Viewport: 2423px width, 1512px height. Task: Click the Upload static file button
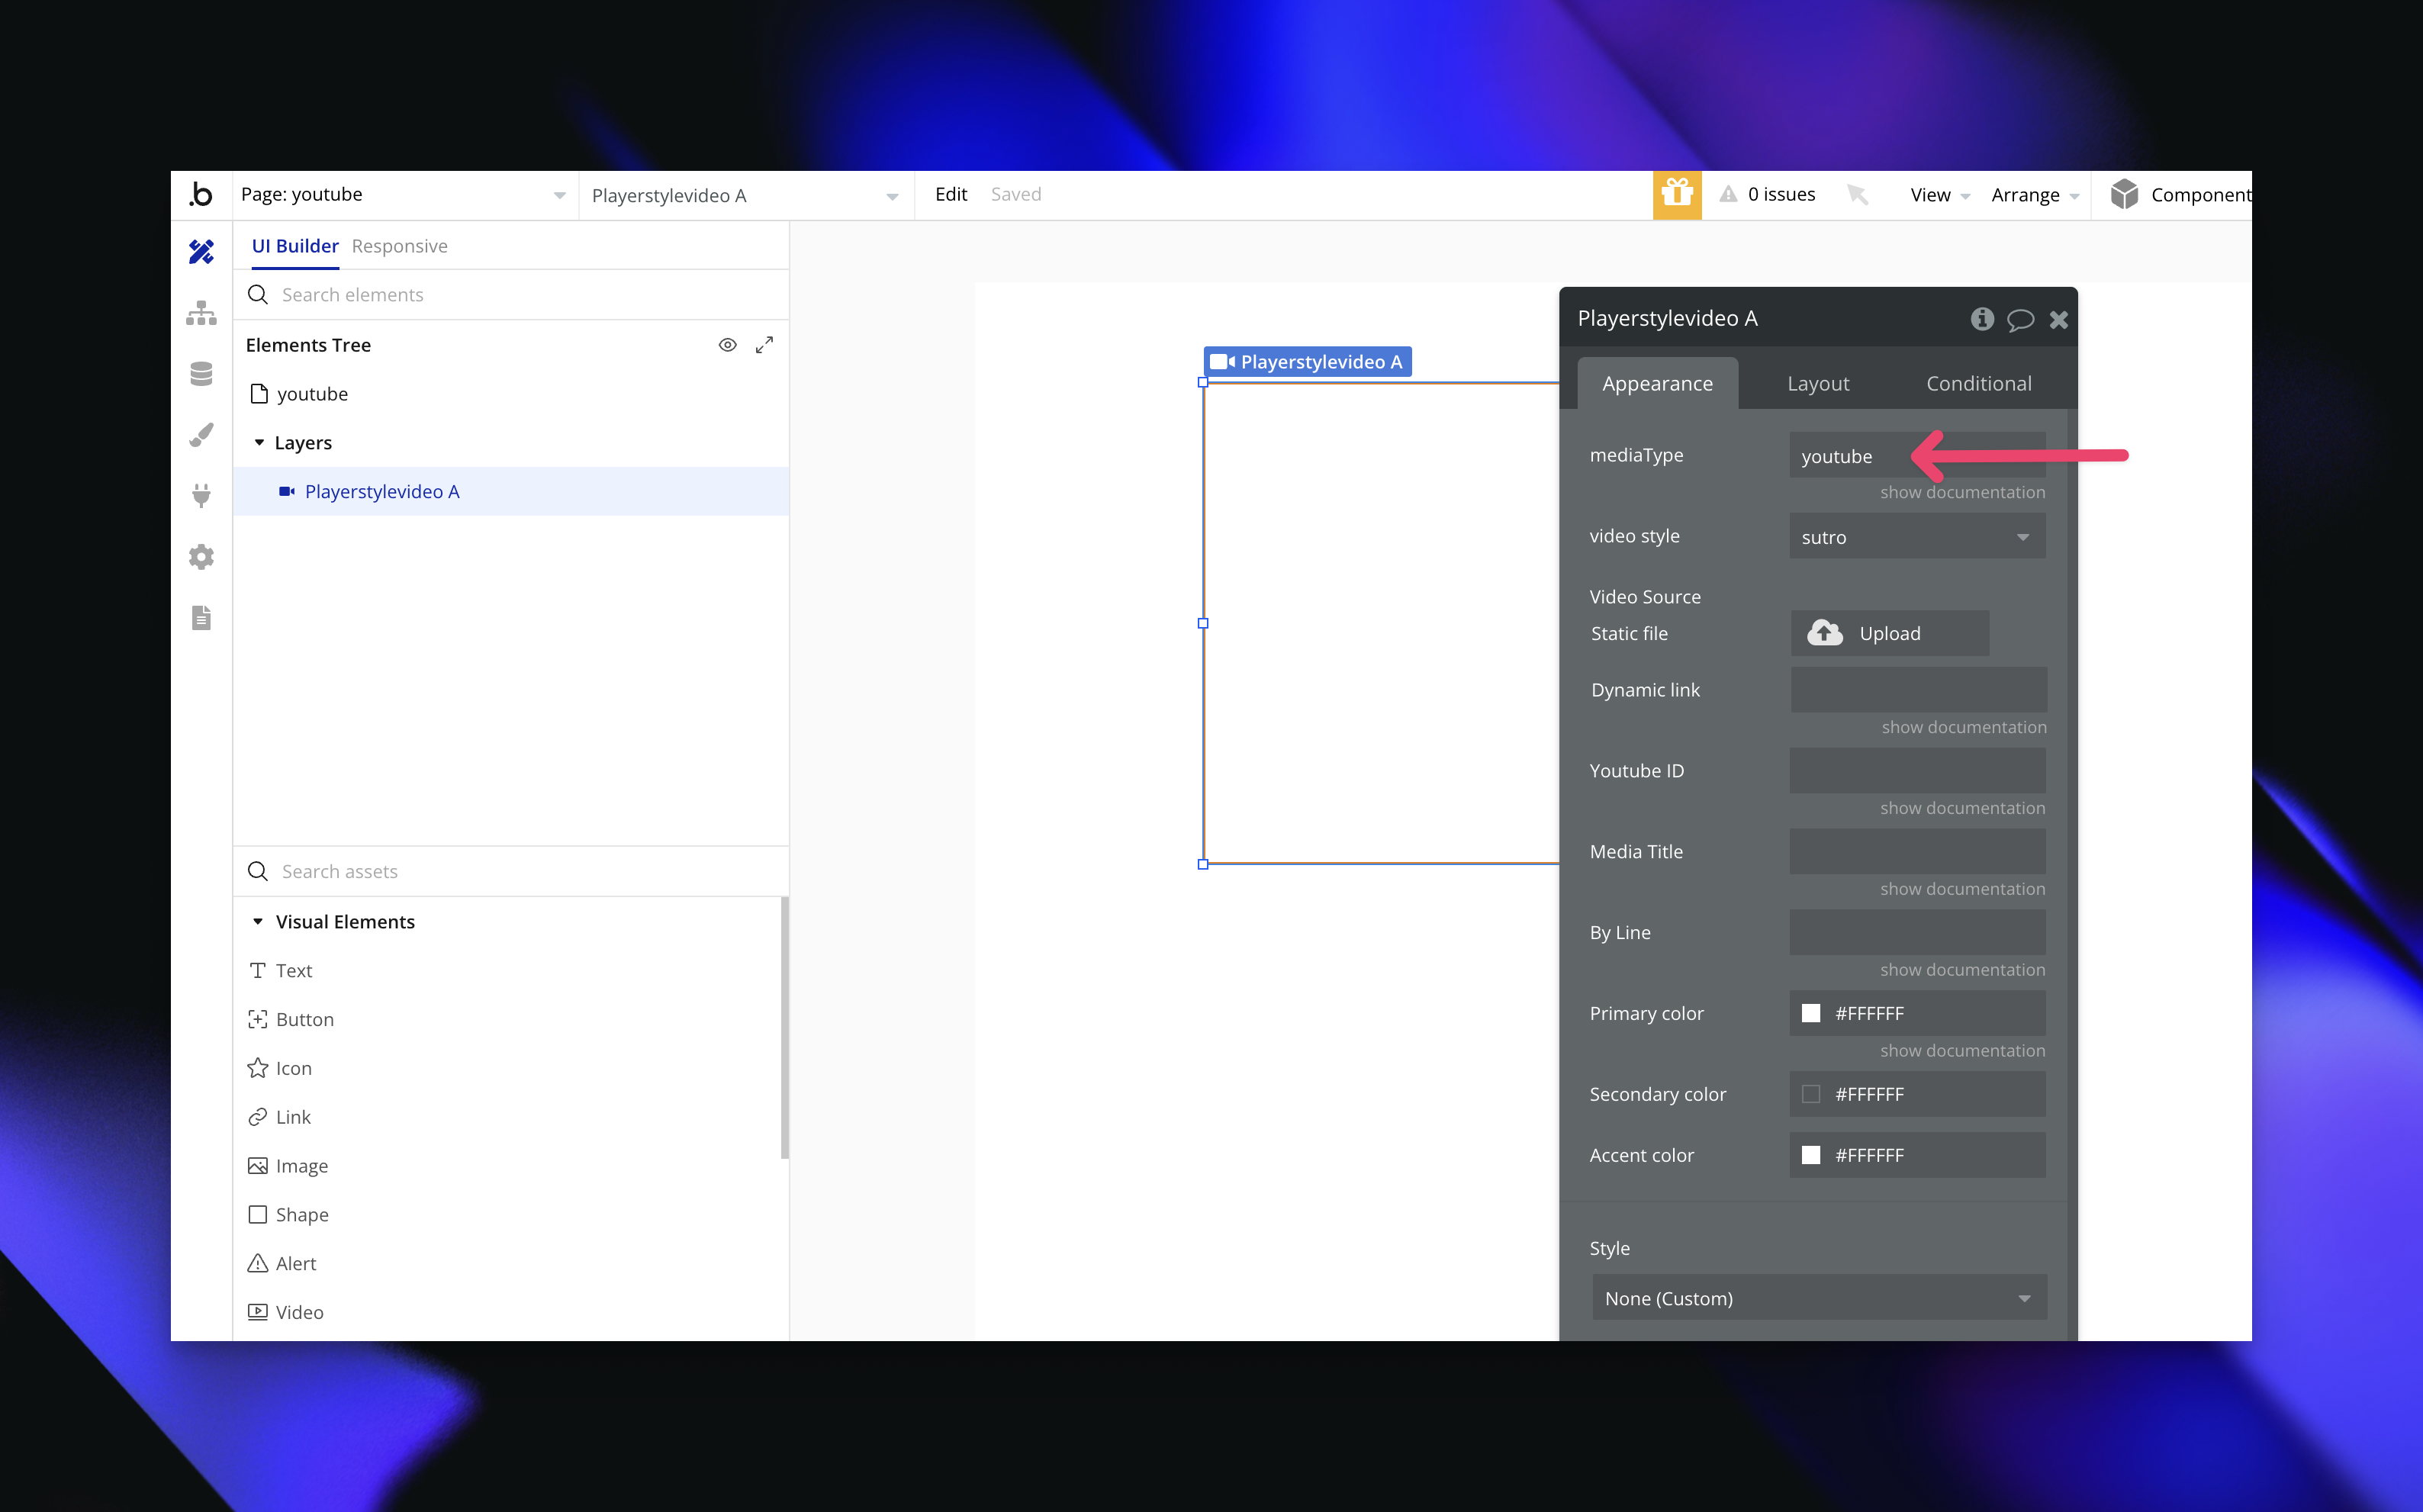pos(1889,633)
